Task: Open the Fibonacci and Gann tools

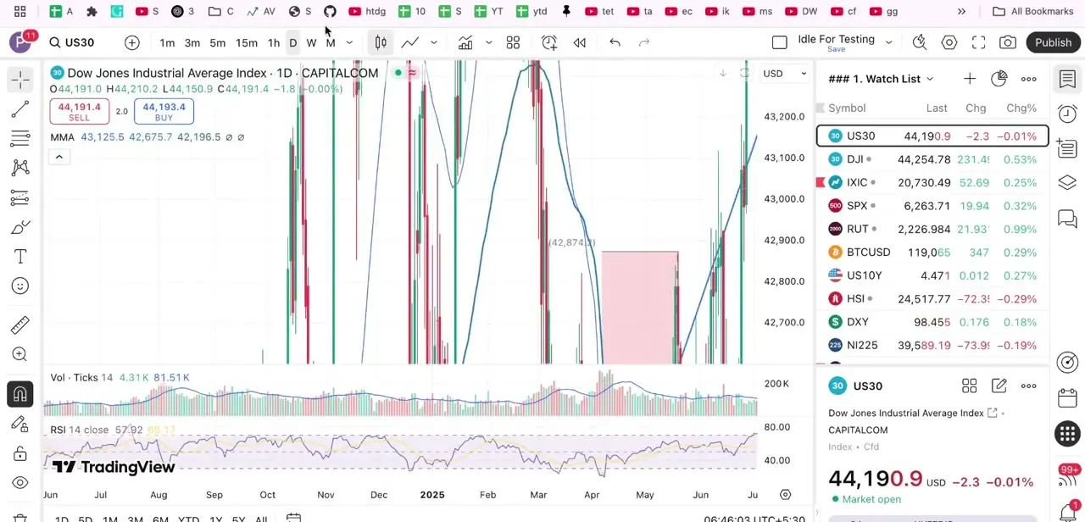Action: click(x=20, y=138)
